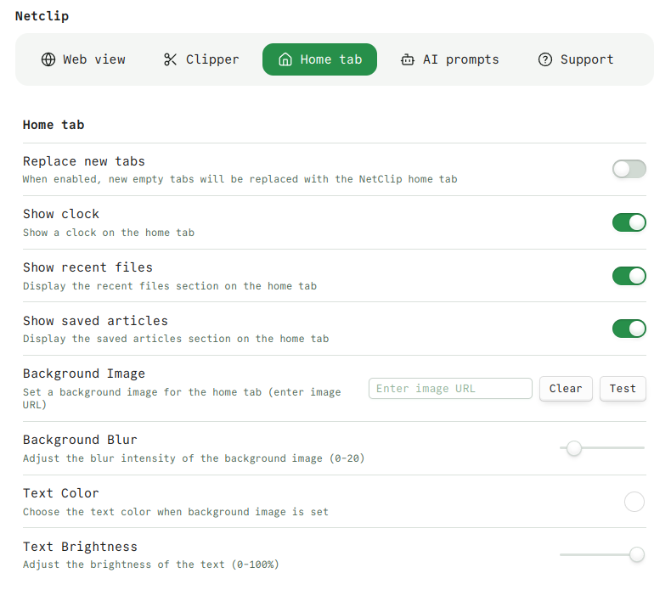Click the Background Blur slider track
The height and width of the screenshot is (590, 671).
[x=612, y=448]
